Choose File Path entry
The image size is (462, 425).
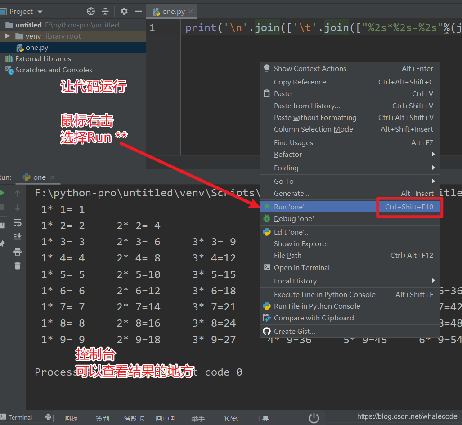coord(350,256)
